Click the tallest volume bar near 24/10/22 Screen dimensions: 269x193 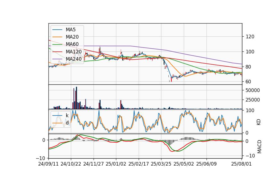pos(76,98)
